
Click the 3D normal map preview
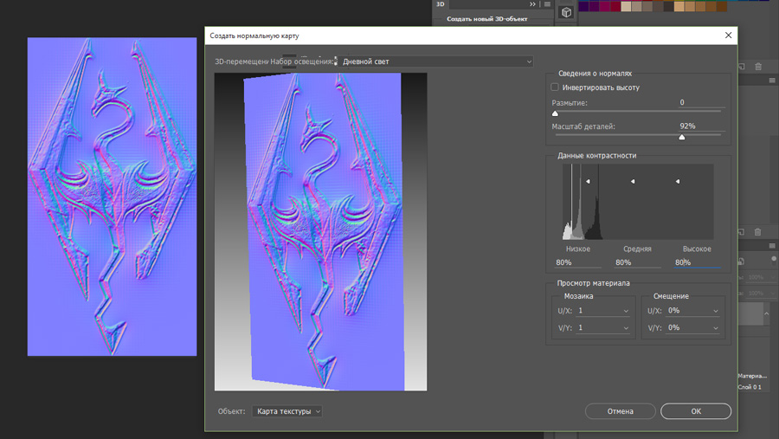(320, 232)
